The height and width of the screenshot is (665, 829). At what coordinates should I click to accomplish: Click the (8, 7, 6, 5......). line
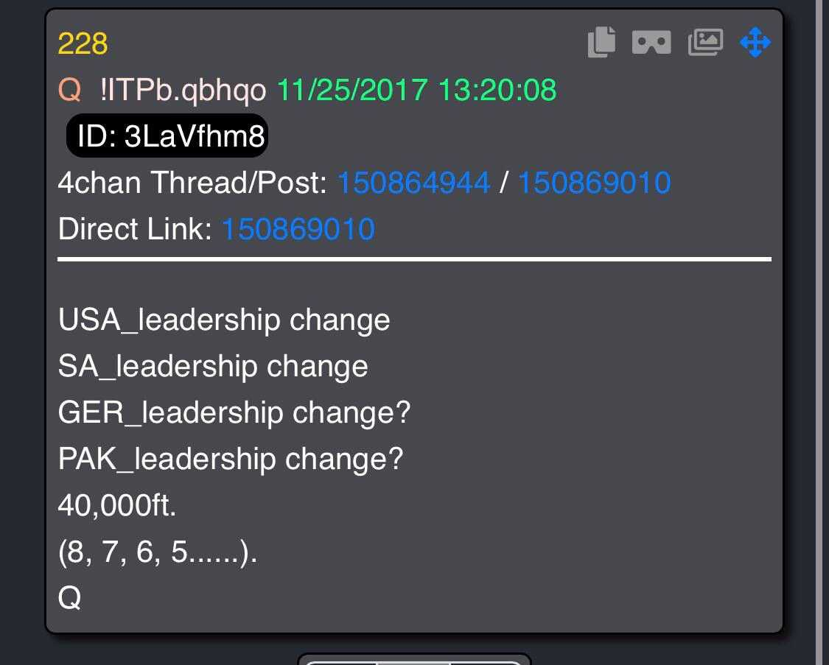coord(158,552)
